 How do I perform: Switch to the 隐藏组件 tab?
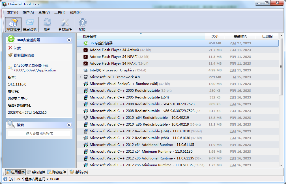coord(57,172)
